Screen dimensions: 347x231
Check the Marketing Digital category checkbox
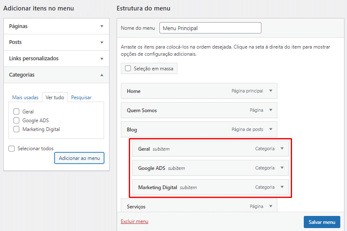coord(16,129)
